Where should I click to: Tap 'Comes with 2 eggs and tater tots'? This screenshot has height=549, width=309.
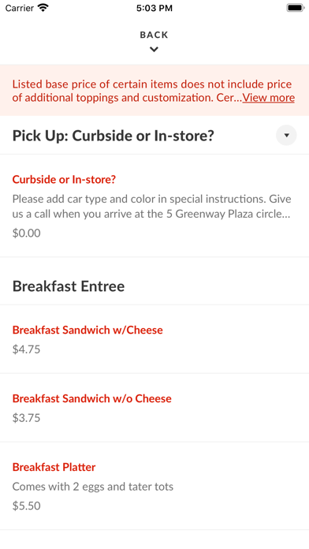click(x=93, y=487)
